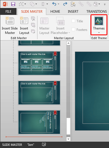Screen dimensions: 109x148
Task: Click the Rotate objects icon
Action: tap(95, 4)
